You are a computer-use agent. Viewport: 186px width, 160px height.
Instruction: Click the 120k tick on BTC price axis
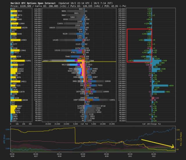point(8,129)
